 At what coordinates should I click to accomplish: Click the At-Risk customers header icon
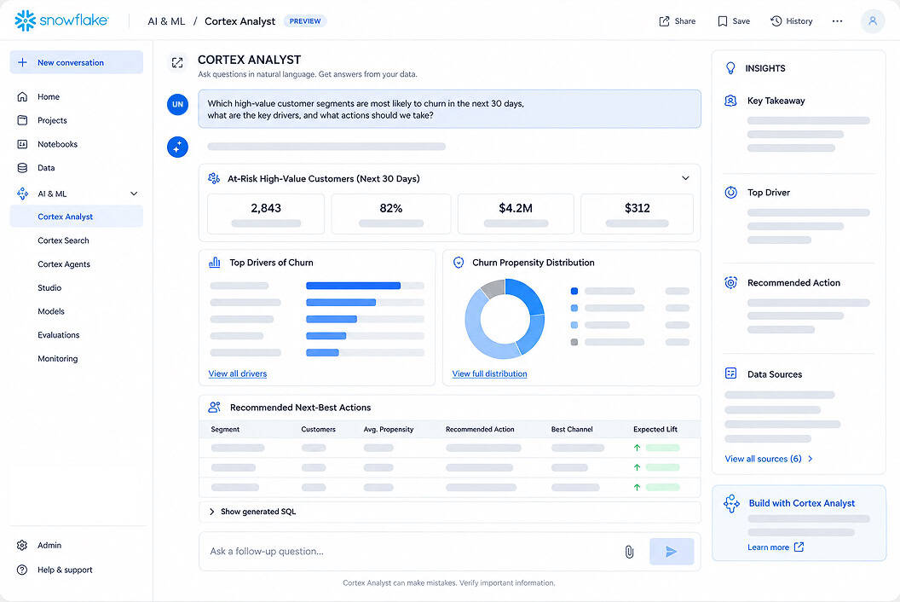(214, 179)
